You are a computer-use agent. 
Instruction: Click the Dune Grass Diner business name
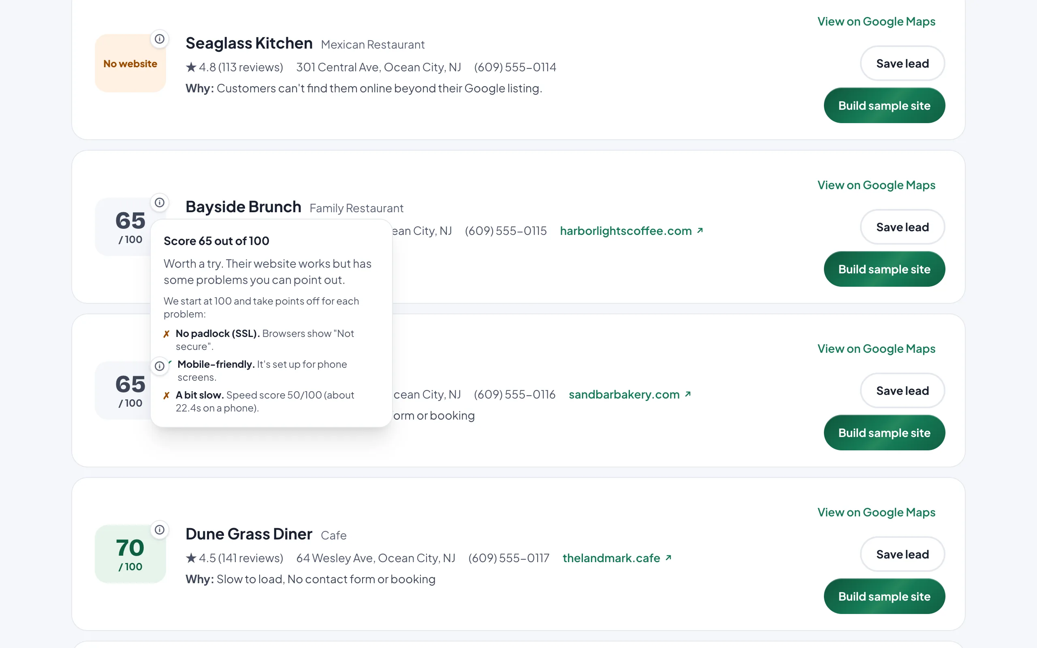[x=249, y=534]
